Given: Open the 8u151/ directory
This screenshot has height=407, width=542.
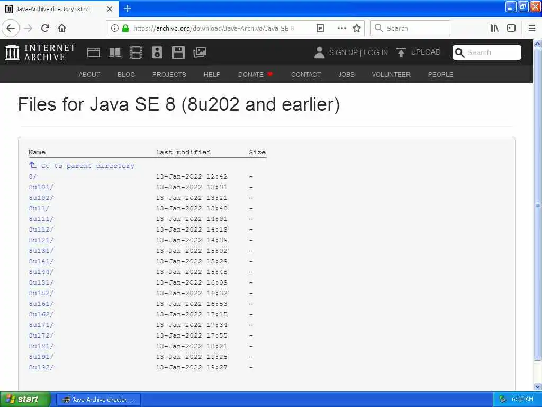Looking at the screenshot, I should 41,282.
